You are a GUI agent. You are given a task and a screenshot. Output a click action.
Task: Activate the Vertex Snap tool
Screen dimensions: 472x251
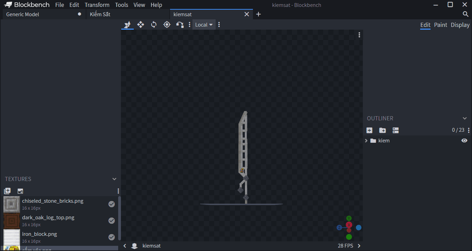coord(180,24)
